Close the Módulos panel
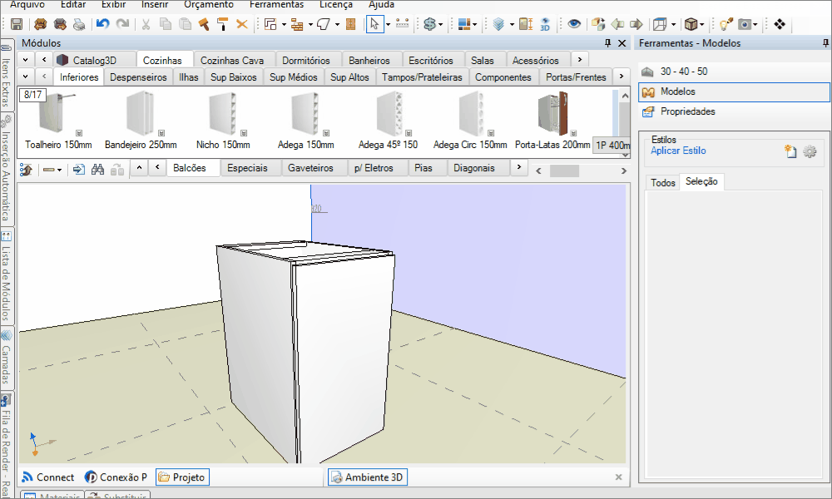Viewport: 832px width, 499px height. point(622,43)
